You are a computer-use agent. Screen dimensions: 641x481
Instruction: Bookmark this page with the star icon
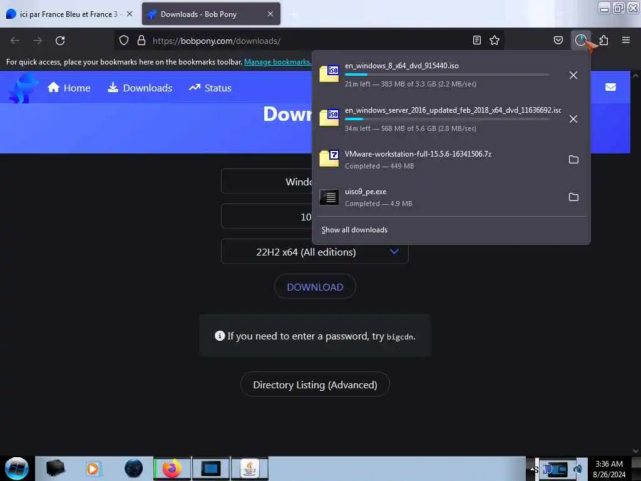click(495, 40)
